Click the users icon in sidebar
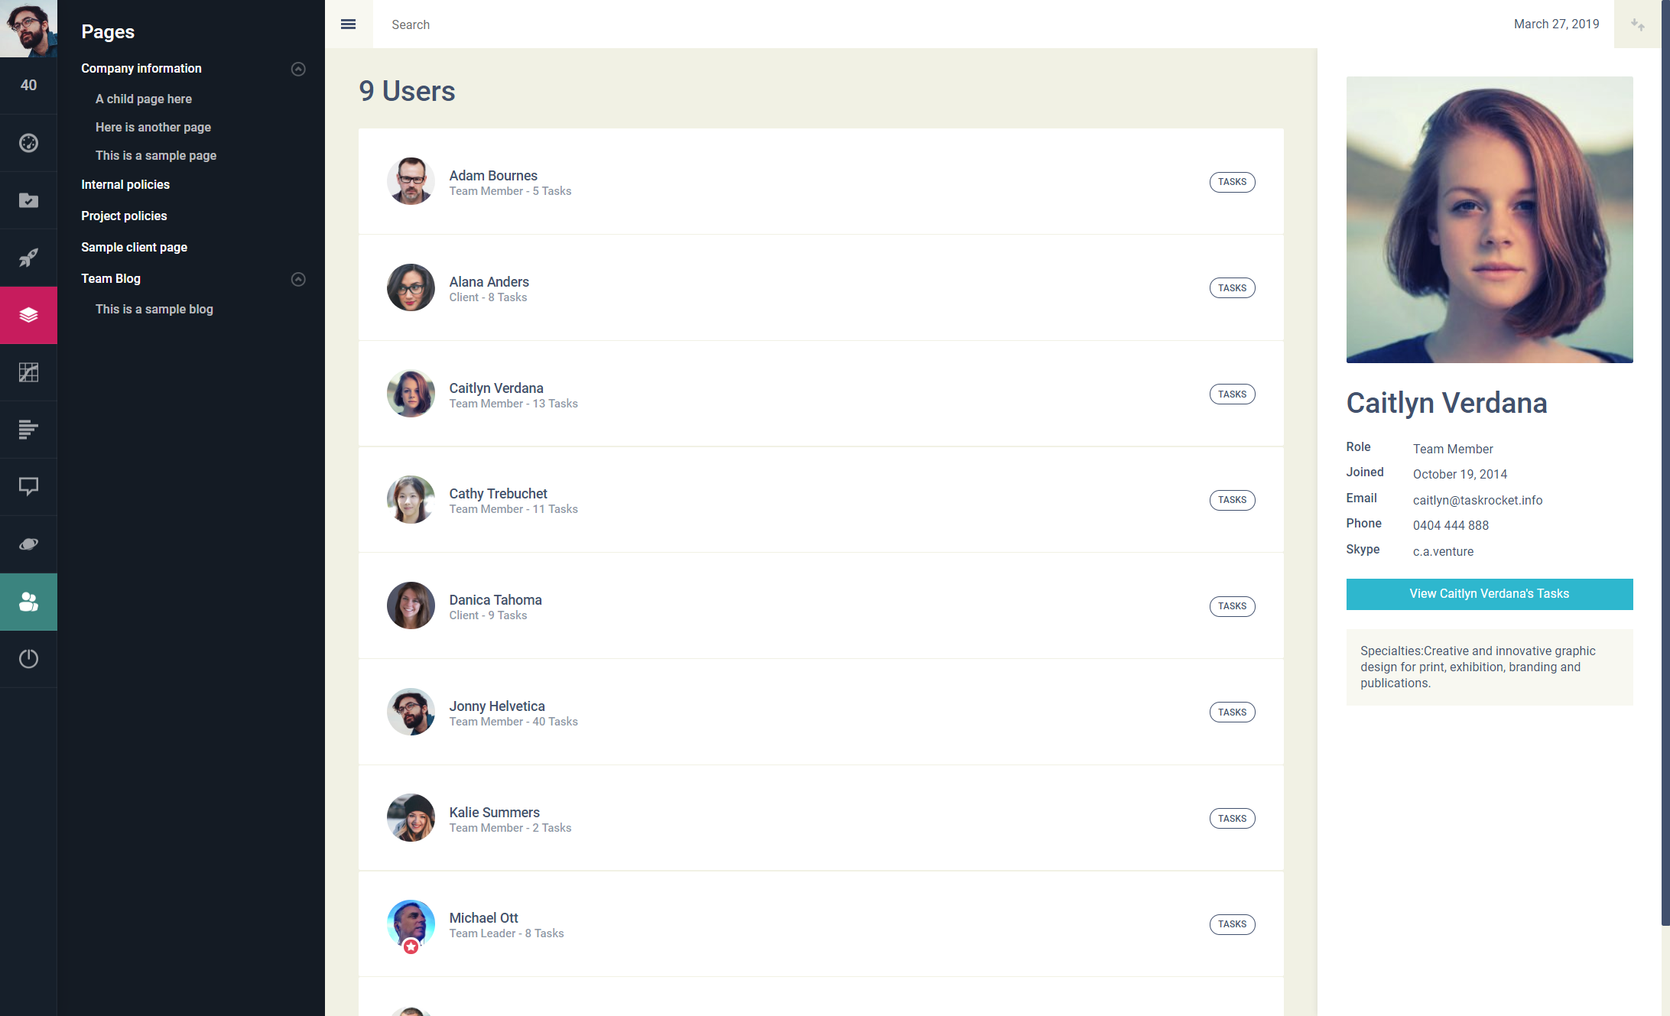1670x1016 pixels. (x=28, y=602)
